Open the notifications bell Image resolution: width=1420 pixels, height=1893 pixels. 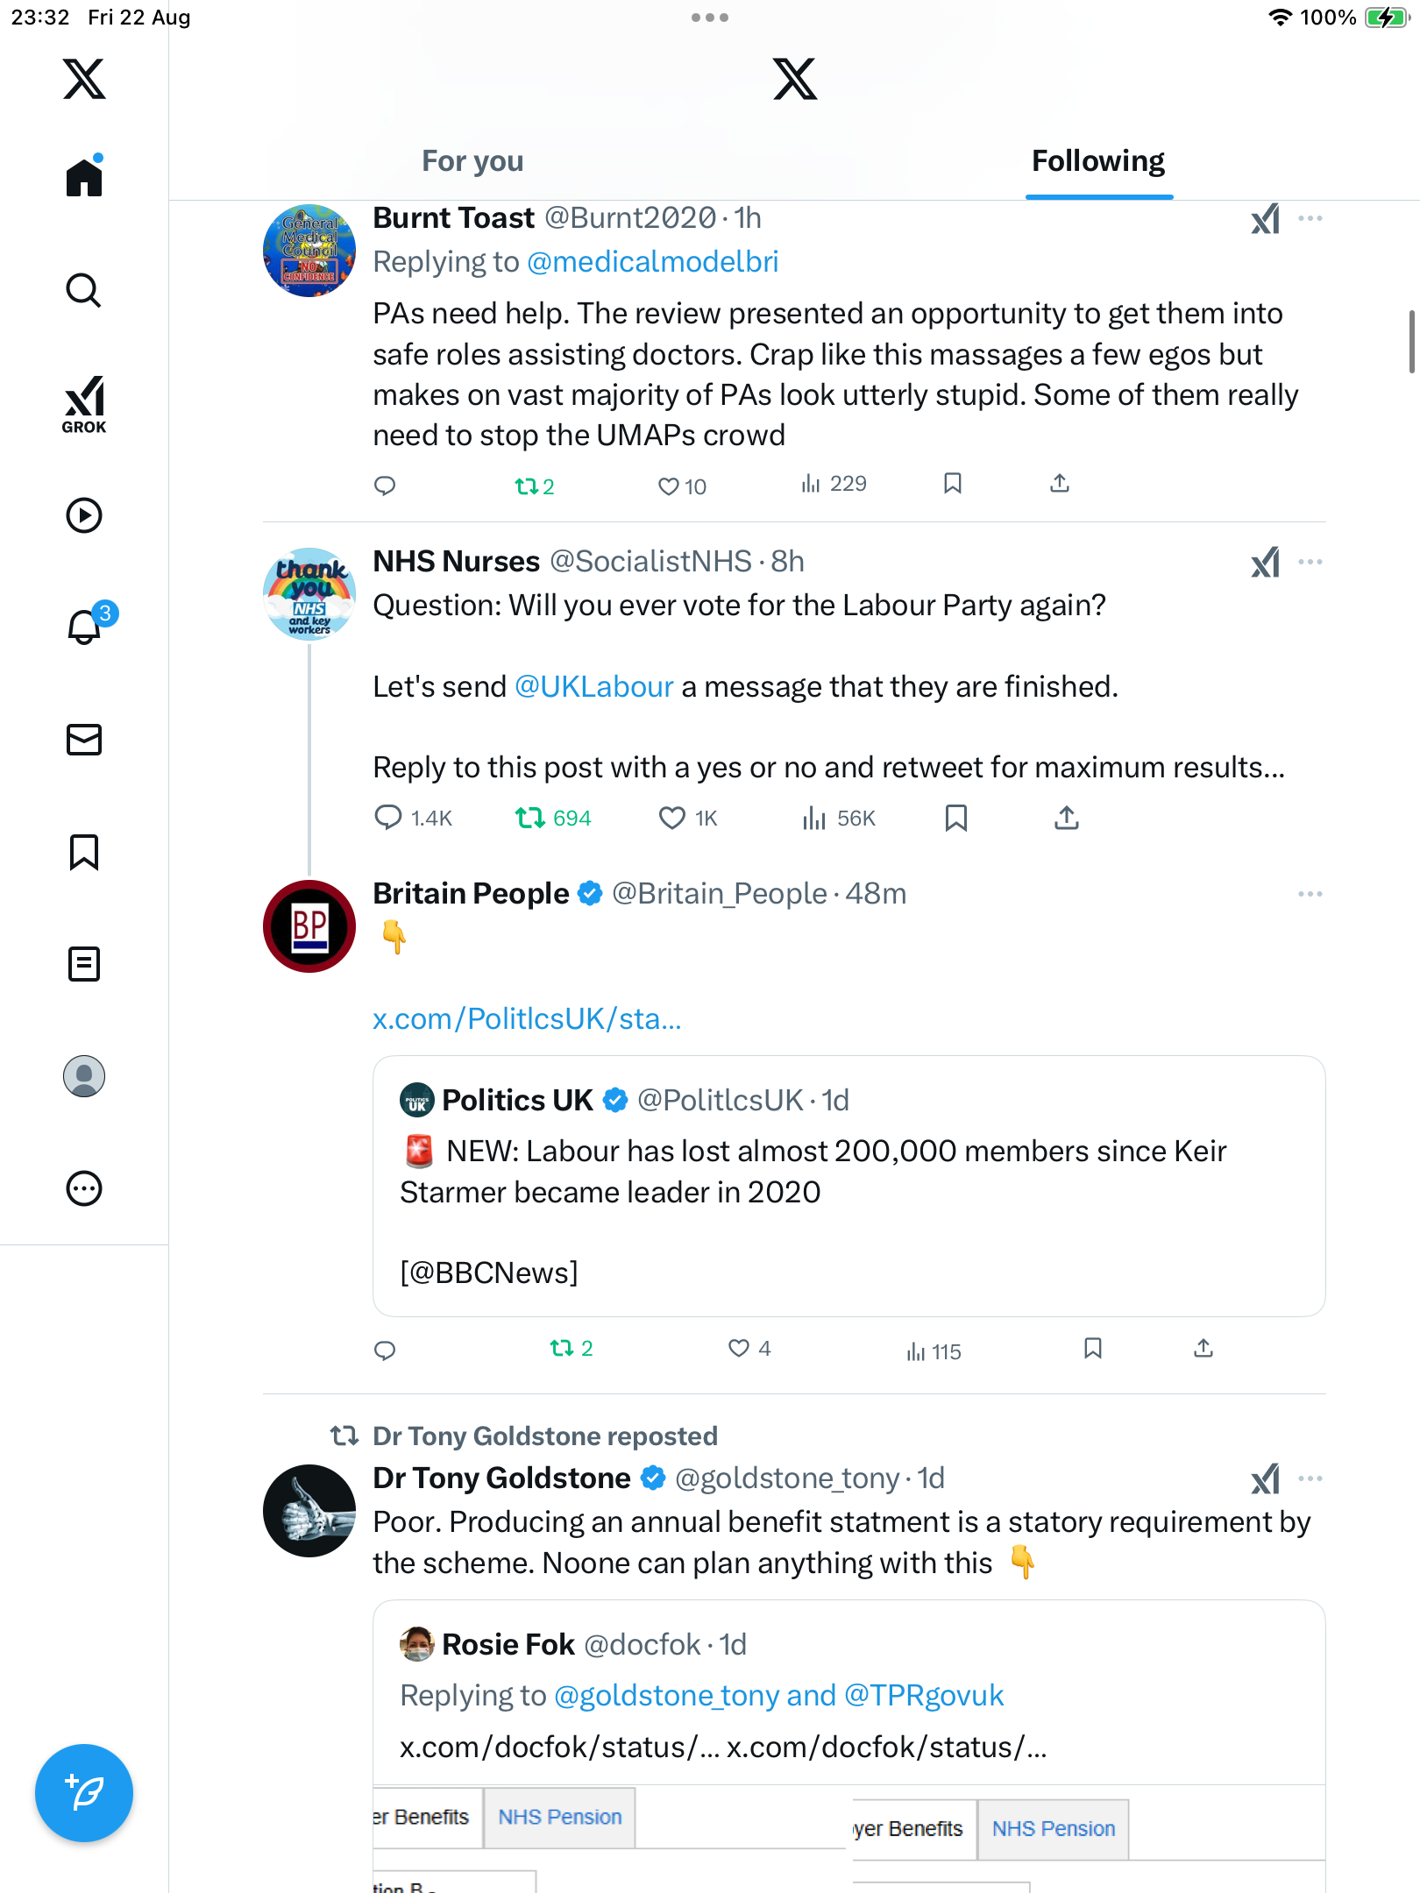pos(84,627)
